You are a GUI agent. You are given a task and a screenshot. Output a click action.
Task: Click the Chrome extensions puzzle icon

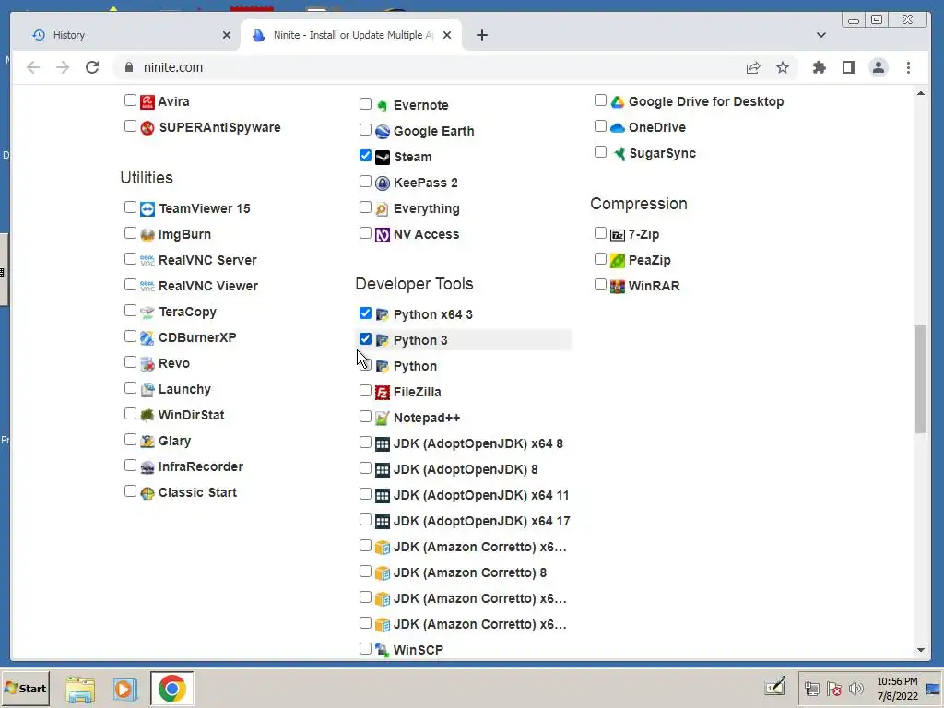(819, 67)
